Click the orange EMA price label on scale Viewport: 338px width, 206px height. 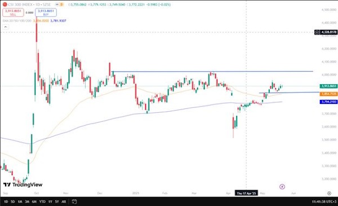click(x=329, y=94)
